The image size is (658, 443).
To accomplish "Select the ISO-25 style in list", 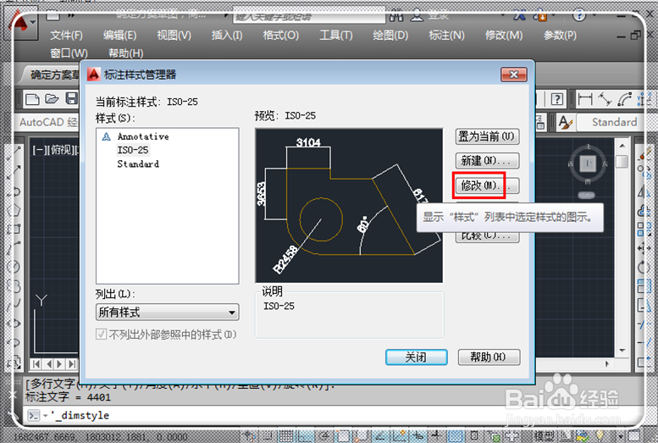I will 133,150.
